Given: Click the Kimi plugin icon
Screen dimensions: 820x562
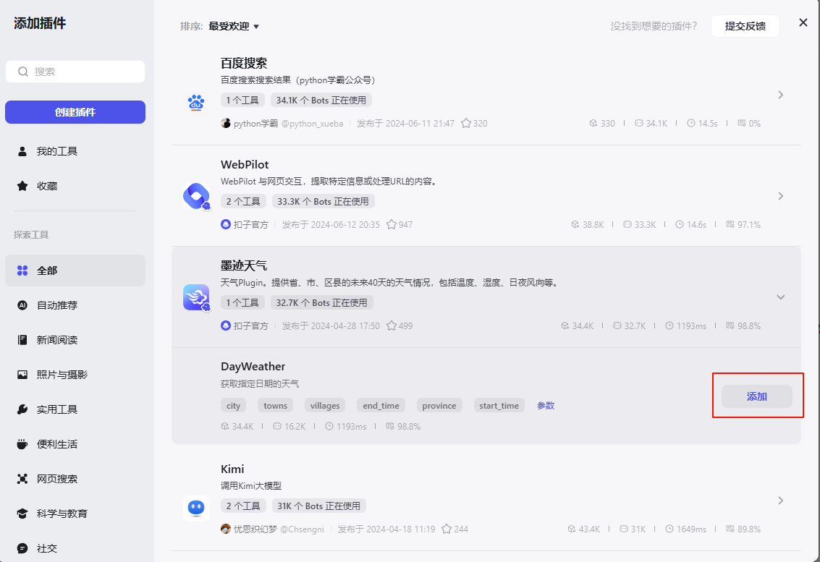Looking at the screenshot, I should pyautogui.click(x=196, y=508).
